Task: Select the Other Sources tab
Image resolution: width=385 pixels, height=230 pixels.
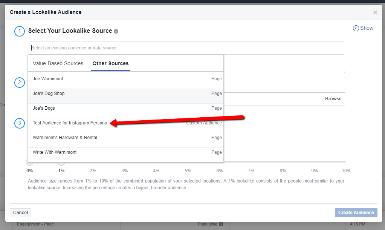Action: [x=110, y=63]
